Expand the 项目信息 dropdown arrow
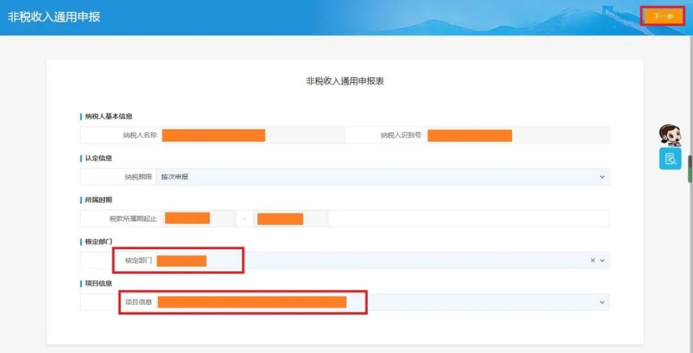 coord(601,302)
